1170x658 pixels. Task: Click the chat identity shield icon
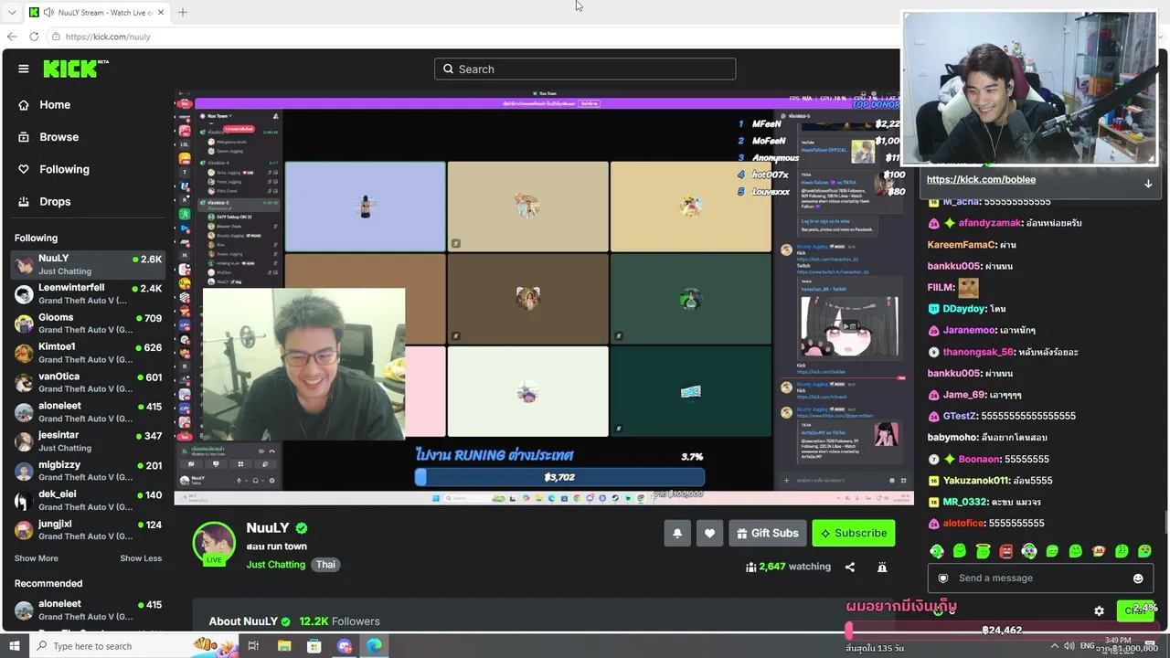pyautogui.click(x=943, y=578)
